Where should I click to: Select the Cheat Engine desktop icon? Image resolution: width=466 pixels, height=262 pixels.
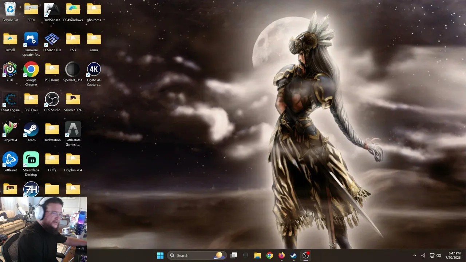pos(10,102)
